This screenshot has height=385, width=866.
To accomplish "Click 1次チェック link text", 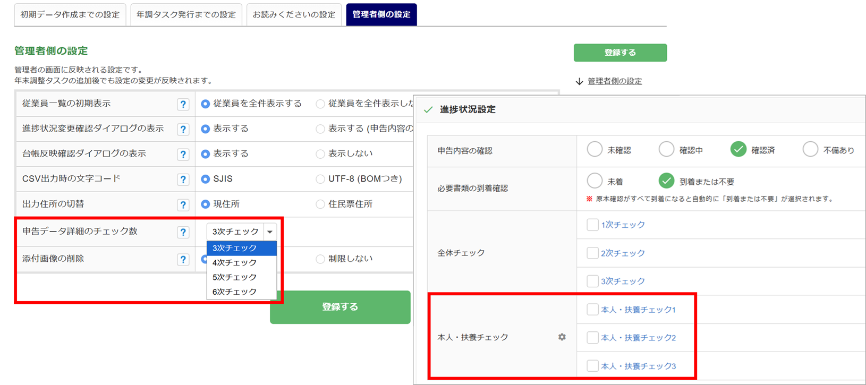I will [623, 225].
